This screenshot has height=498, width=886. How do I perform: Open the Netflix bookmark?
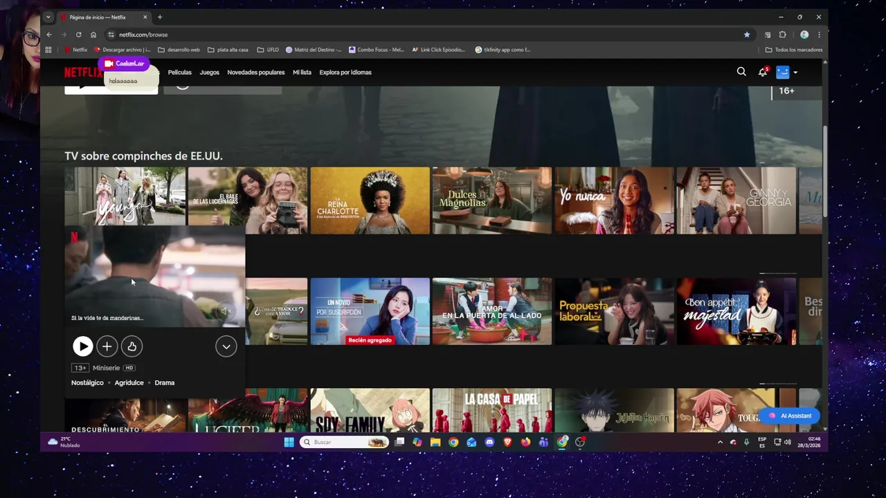(76, 50)
